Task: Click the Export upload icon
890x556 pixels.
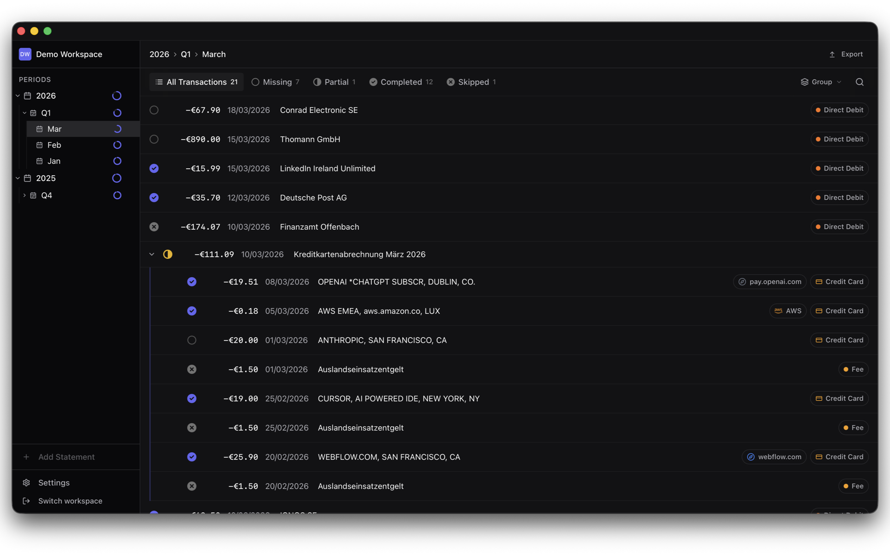Action: click(832, 54)
